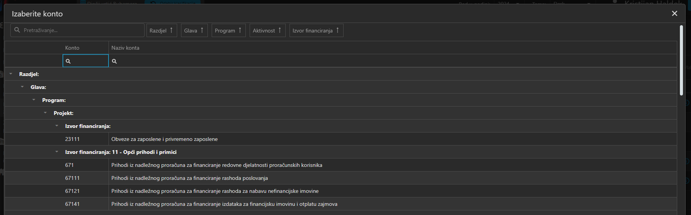The image size is (691, 215).
Task: Click the Naziv konta filter search icon
Action: pyautogui.click(x=114, y=61)
